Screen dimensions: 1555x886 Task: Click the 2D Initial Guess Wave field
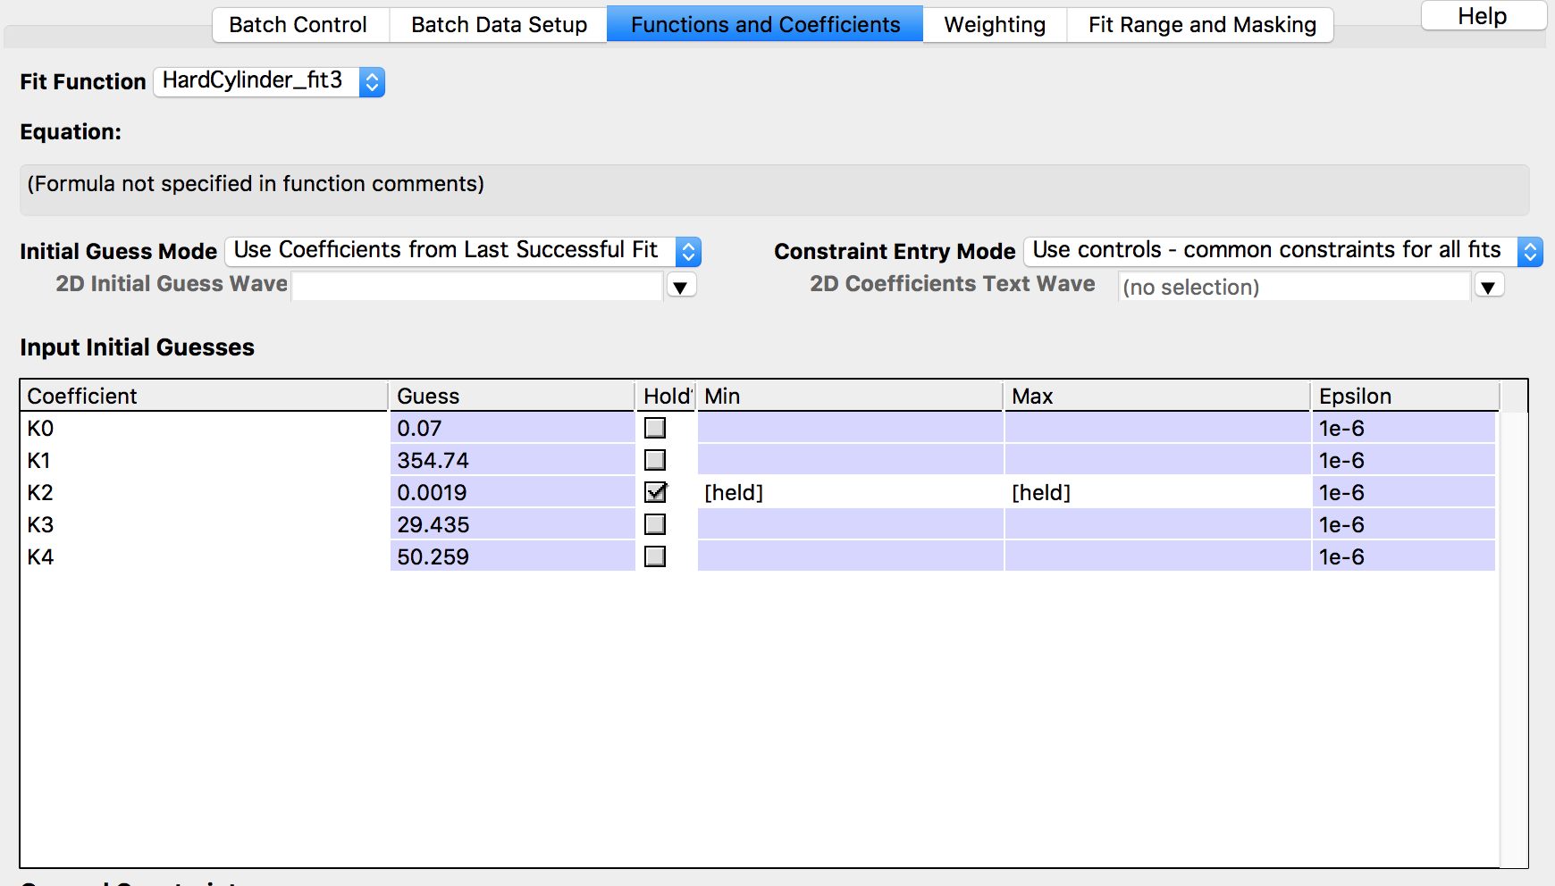[477, 286]
